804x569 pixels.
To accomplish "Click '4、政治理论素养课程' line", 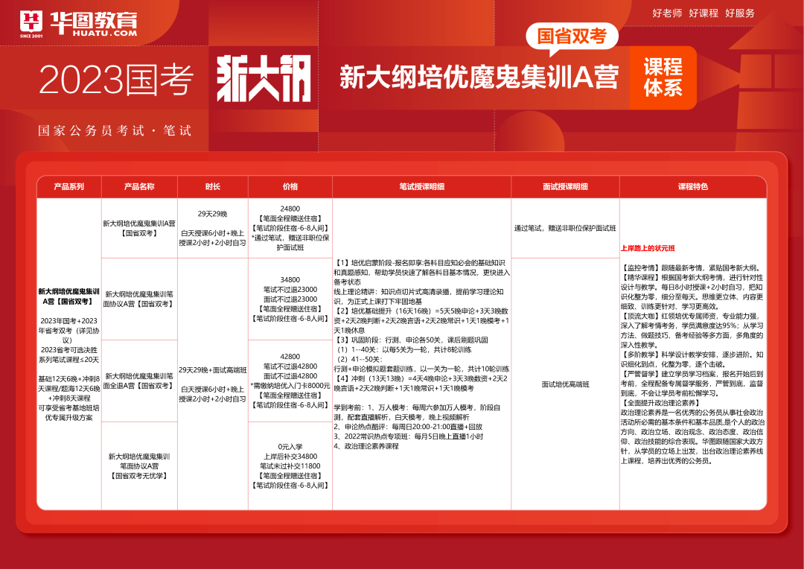I will 366,446.
